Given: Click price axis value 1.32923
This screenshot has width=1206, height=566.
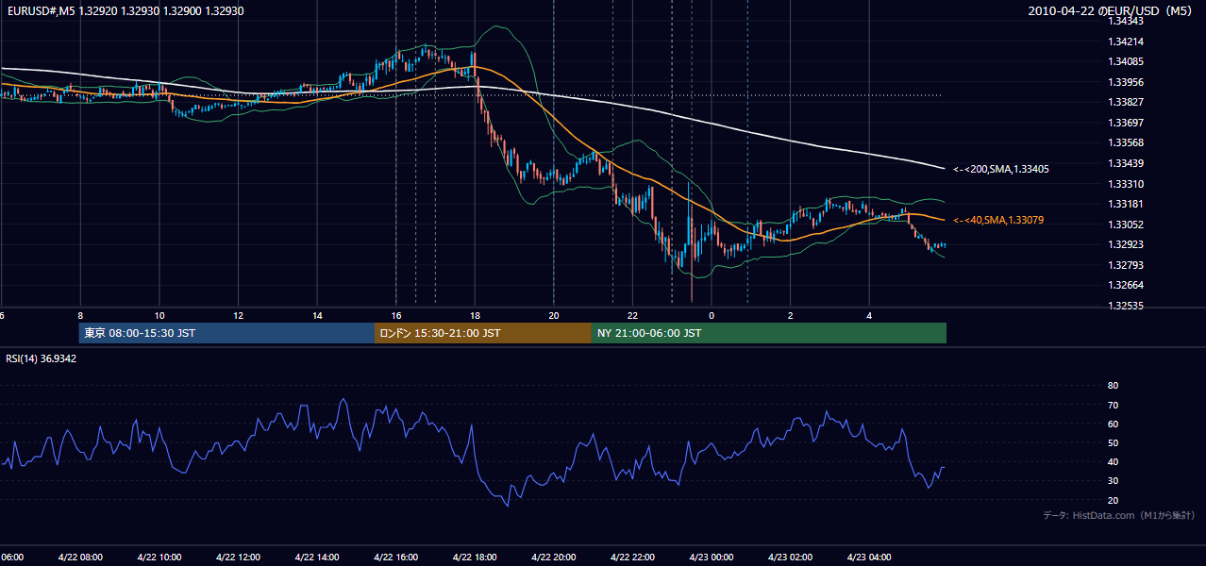Looking at the screenshot, I should [x=1126, y=244].
